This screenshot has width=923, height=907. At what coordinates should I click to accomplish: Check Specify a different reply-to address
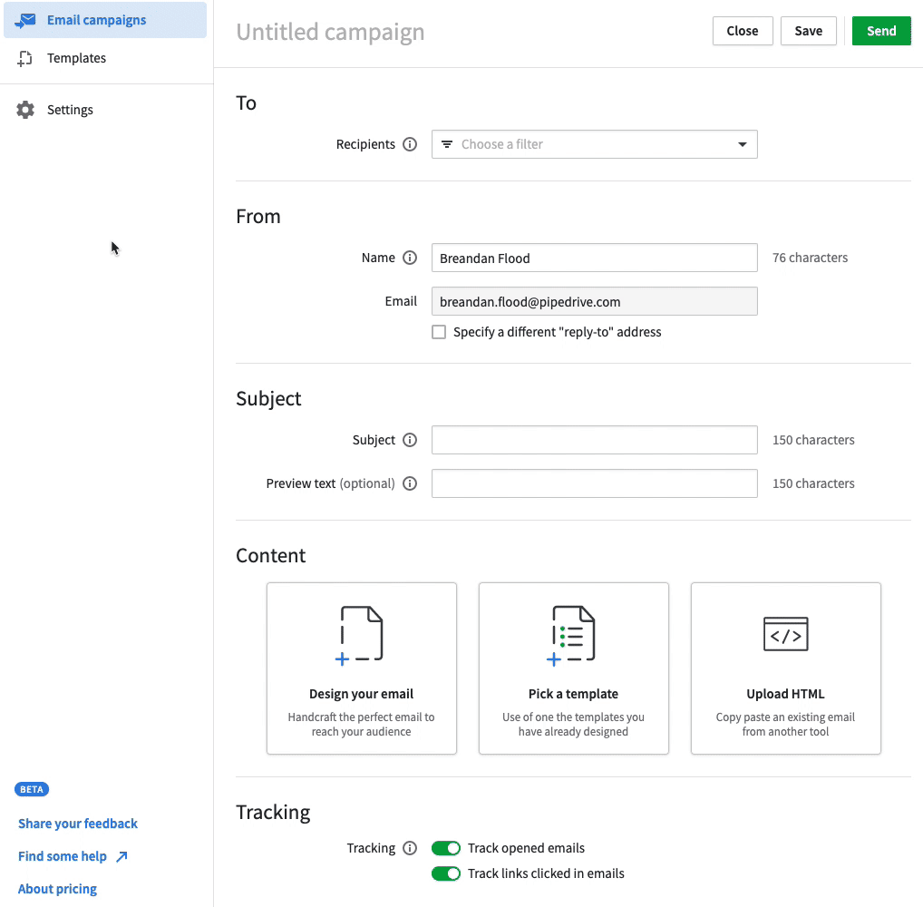pos(439,331)
